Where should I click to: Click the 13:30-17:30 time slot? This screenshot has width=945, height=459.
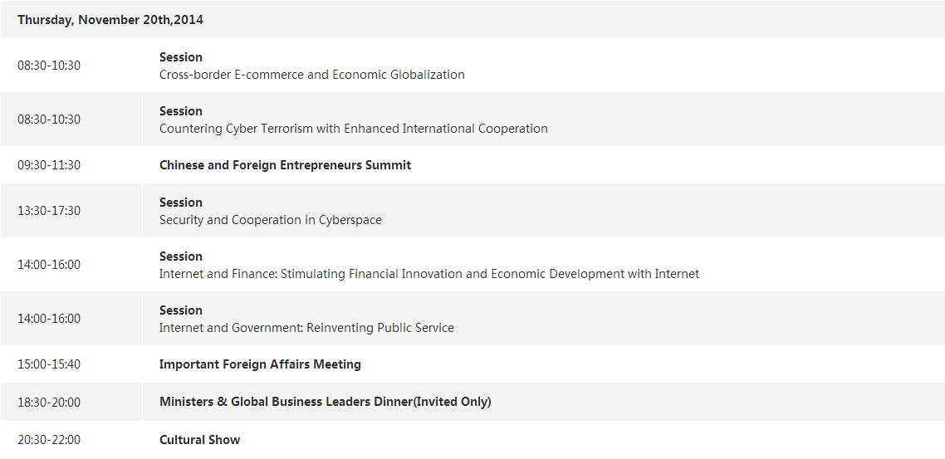point(49,211)
